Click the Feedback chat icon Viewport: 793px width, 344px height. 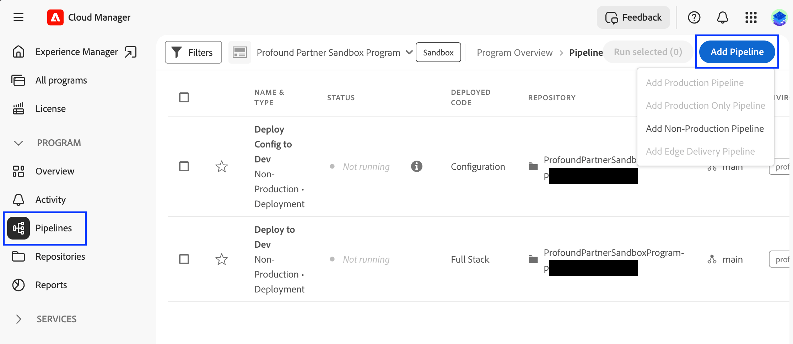(612, 17)
